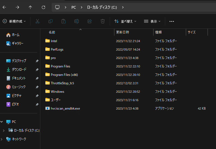Click the アプリケーション type cell
This screenshot has height=149, width=216.
[164, 108]
